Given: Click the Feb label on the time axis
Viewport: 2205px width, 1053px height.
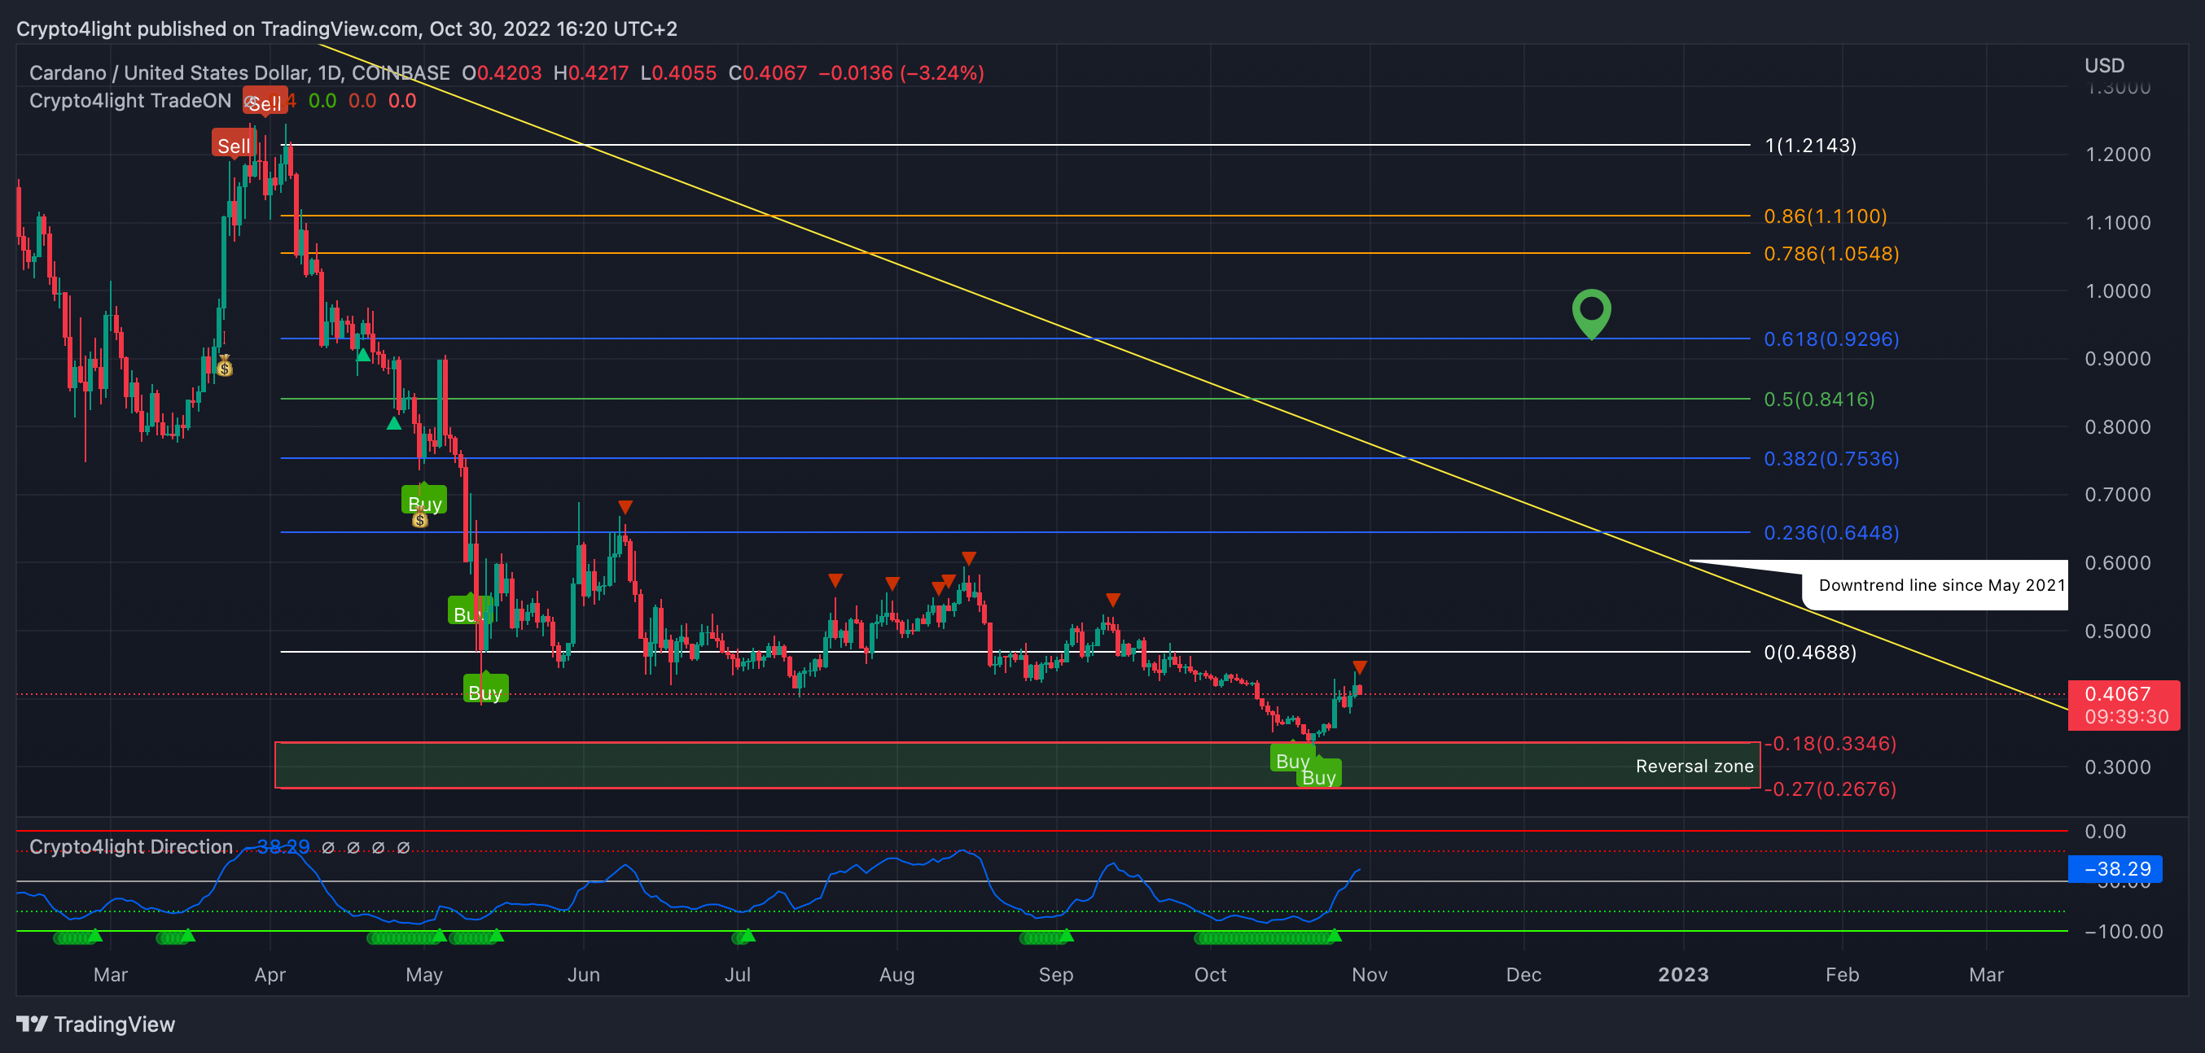Looking at the screenshot, I should click(x=1842, y=974).
